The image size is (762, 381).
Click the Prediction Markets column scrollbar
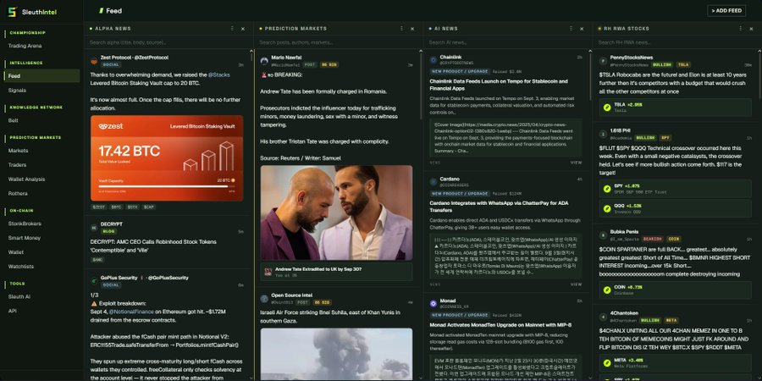tap(421, 85)
